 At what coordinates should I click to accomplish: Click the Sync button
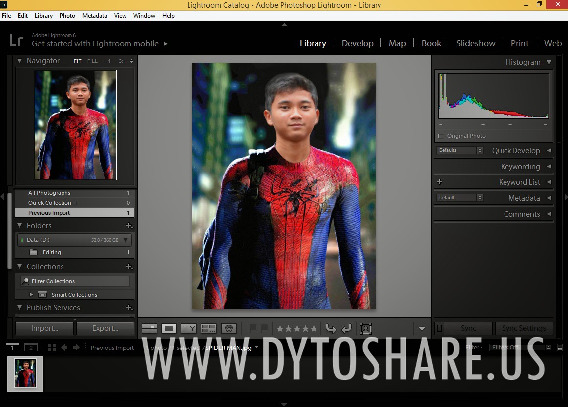coord(468,328)
